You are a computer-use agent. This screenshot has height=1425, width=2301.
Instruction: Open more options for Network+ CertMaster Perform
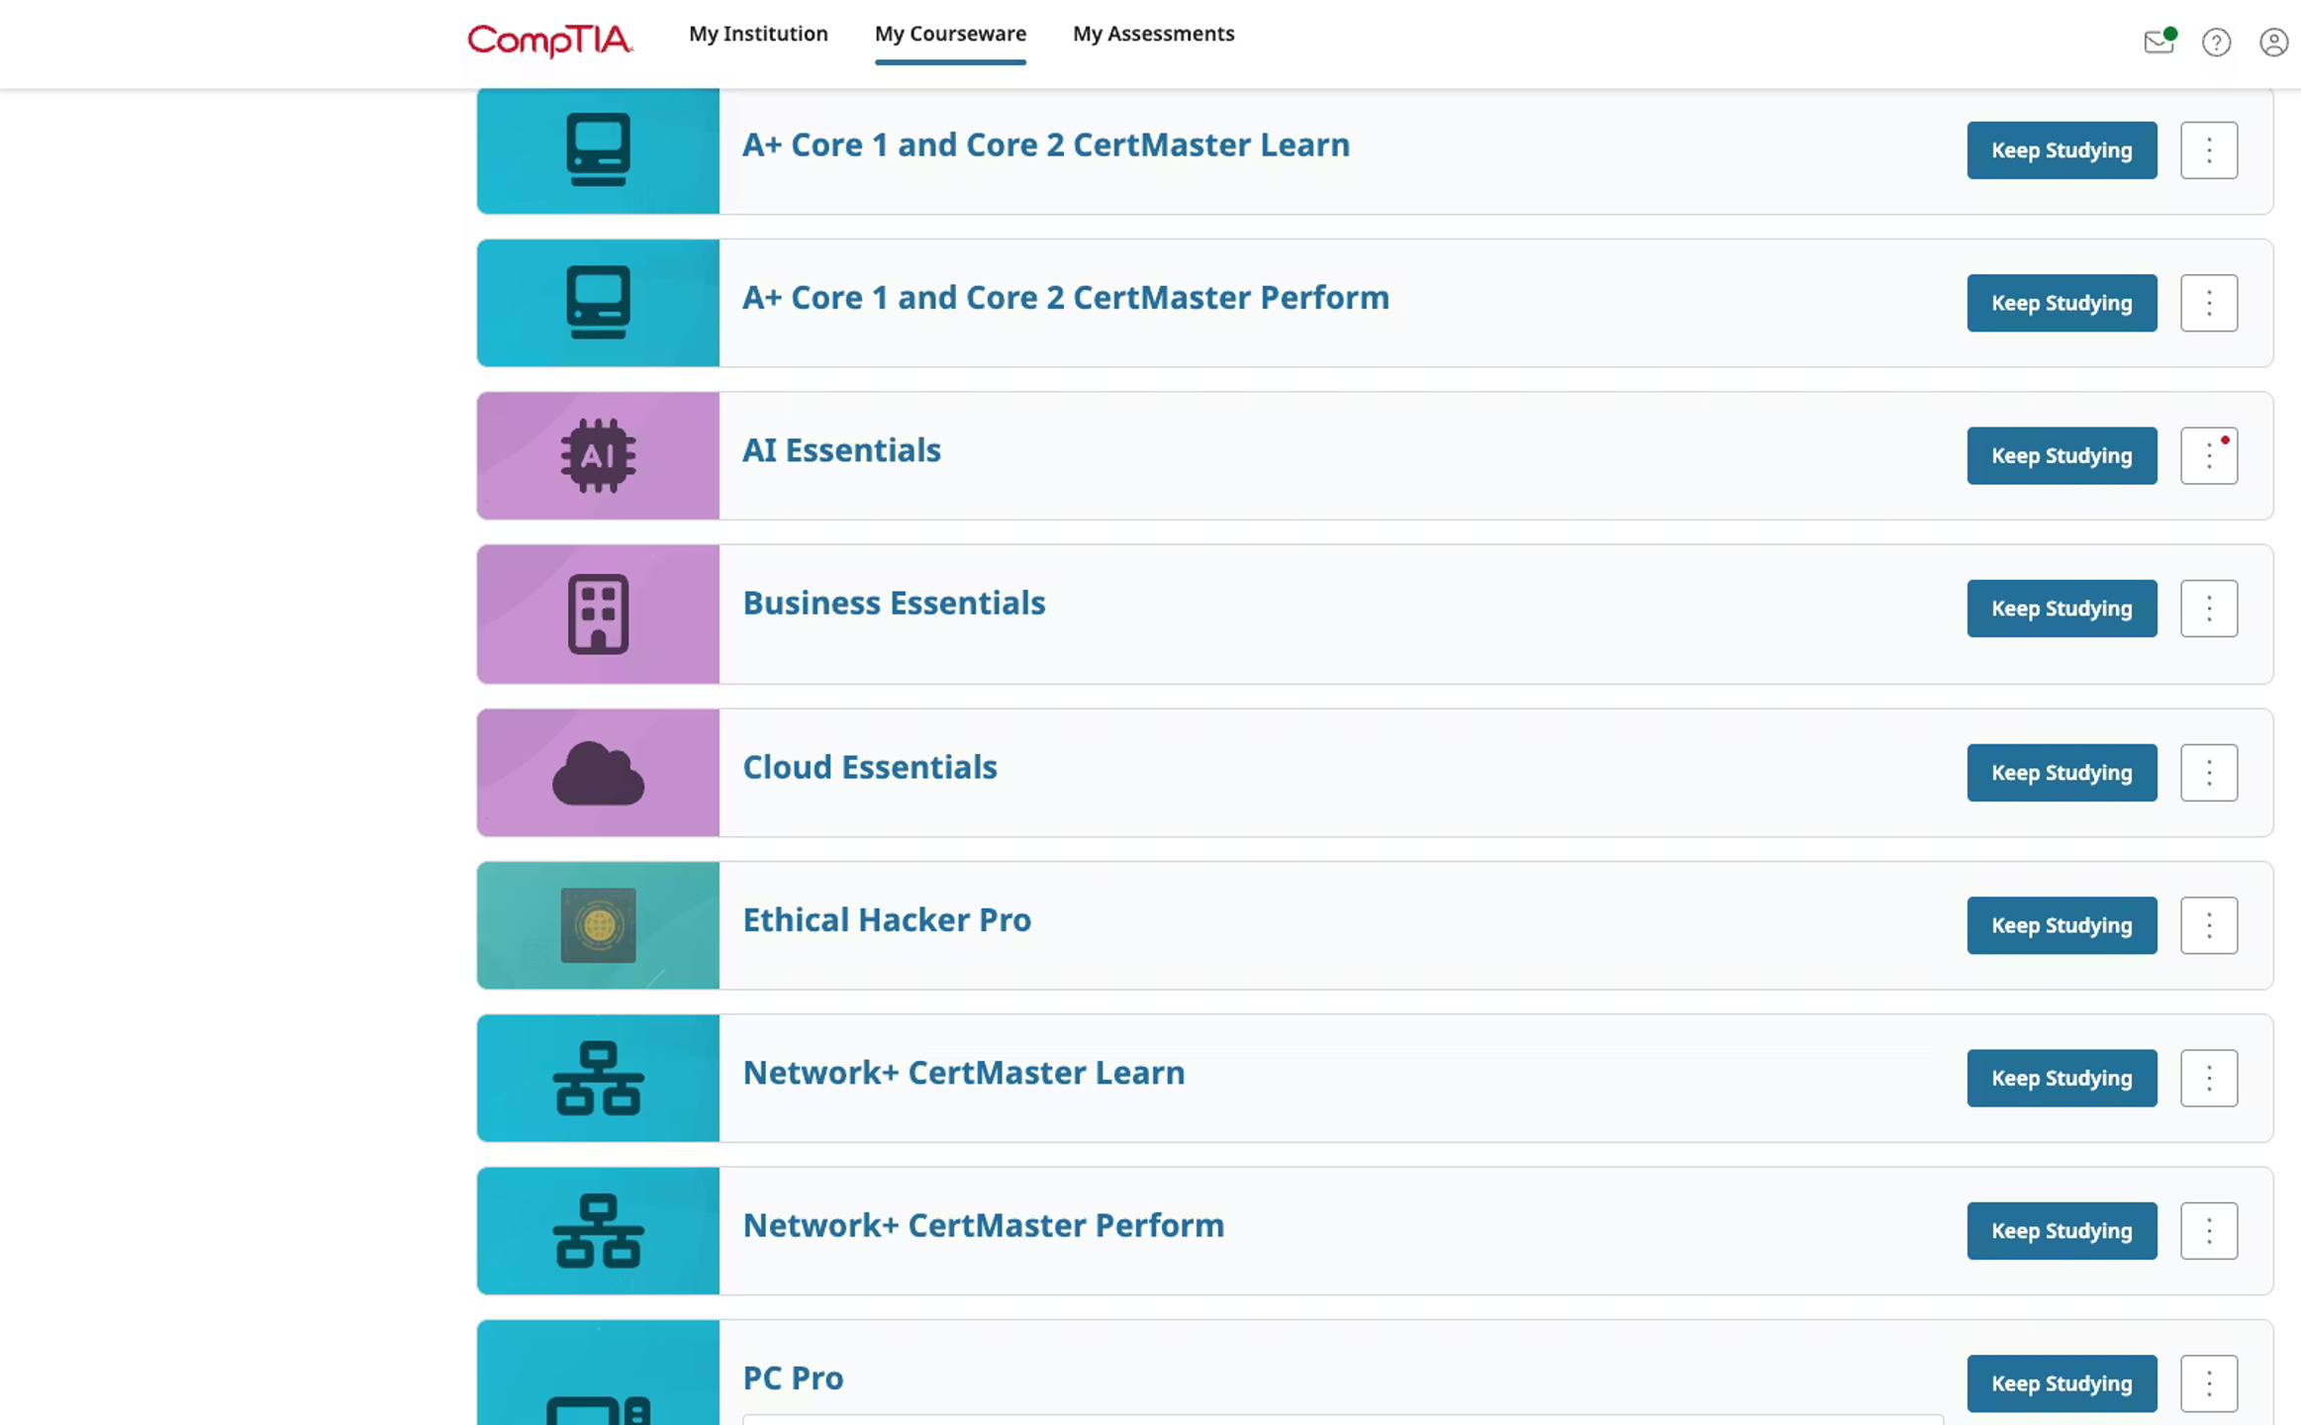2209,1230
